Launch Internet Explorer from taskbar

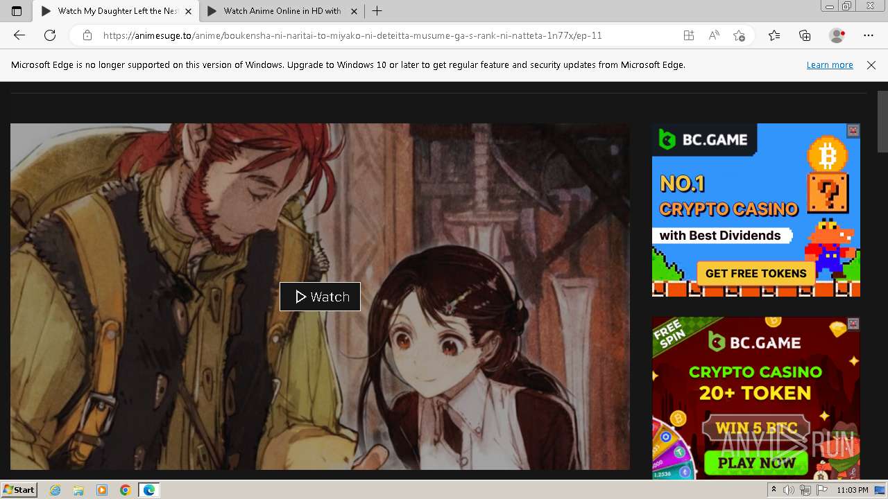click(x=55, y=490)
